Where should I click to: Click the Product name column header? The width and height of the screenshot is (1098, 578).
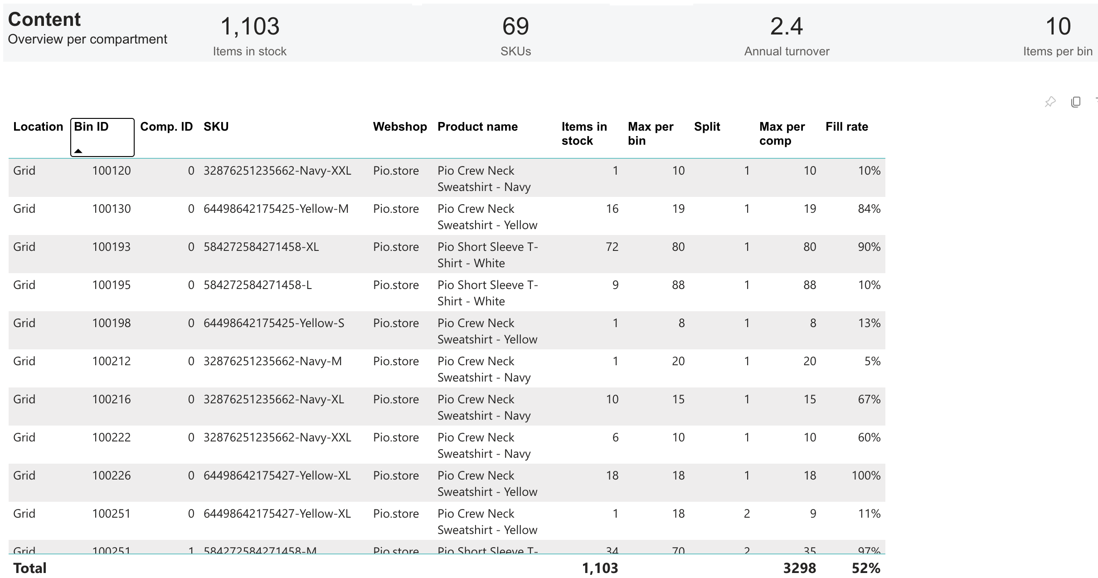(477, 127)
